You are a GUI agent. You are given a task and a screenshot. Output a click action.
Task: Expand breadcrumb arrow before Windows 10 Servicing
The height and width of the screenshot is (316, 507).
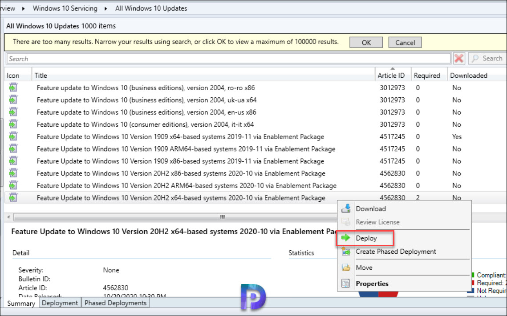point(23,9)
